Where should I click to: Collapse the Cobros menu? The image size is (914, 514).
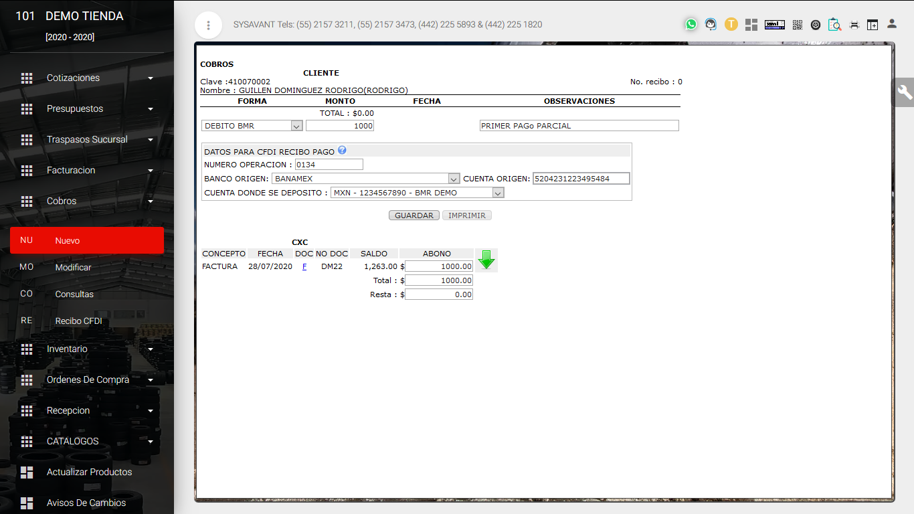(151, 201)
